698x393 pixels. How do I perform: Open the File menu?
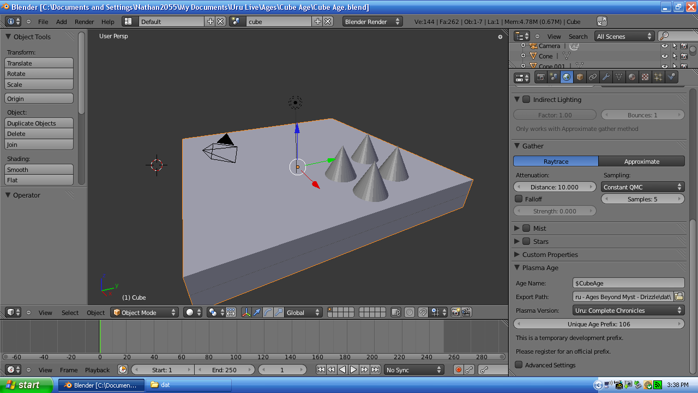coord(43,22)
